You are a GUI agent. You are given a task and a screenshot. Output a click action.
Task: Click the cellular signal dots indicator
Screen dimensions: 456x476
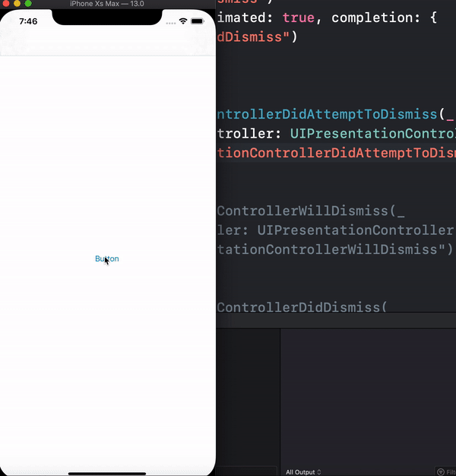(171, 23)
